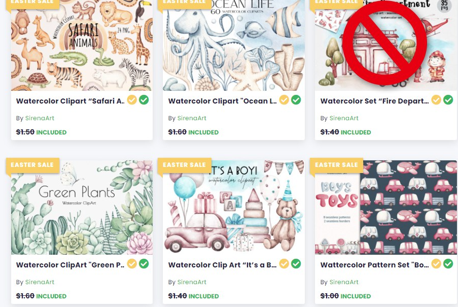Open Boy's Toys pattern thumbnail

tap(386, 208)
